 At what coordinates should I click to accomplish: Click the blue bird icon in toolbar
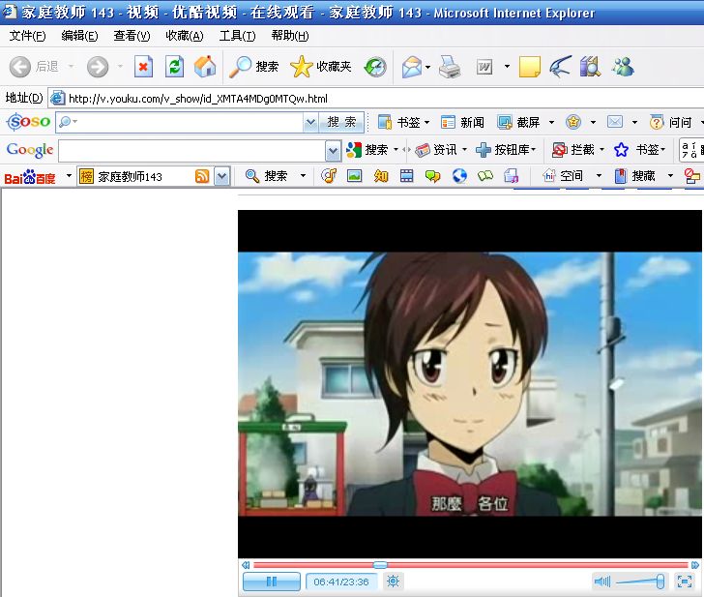coord(561,67)
